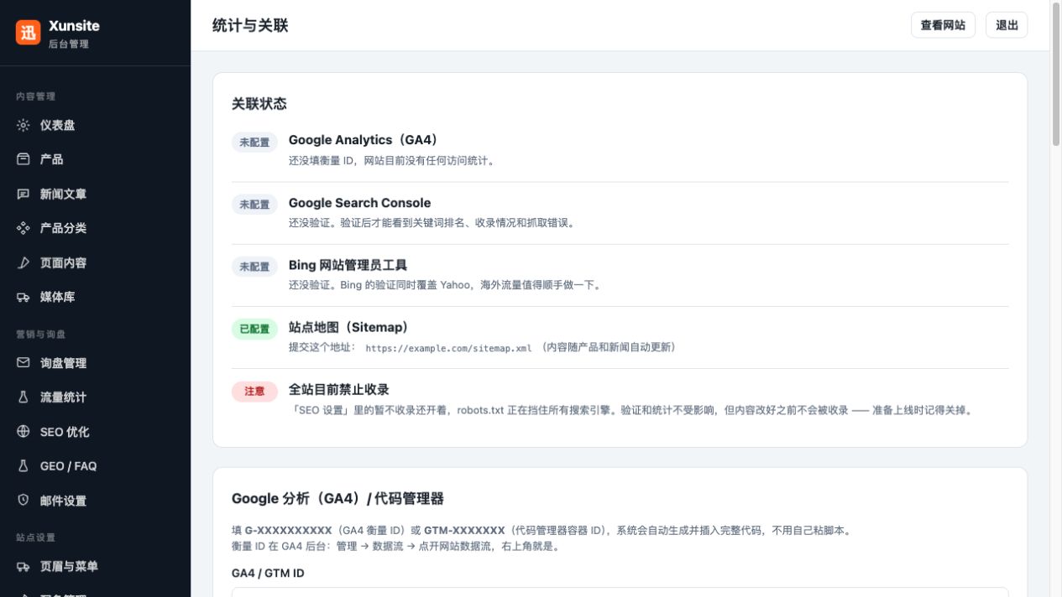Image resolution: width=1062 pixels, height=597 pixels.
Task: Click the green 已配置 badge
Action: tap(254, 329)
